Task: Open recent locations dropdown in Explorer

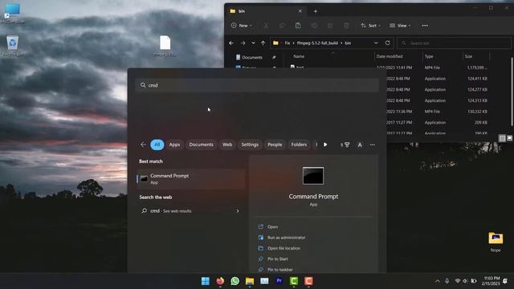Action: click(x=253, y=43)
